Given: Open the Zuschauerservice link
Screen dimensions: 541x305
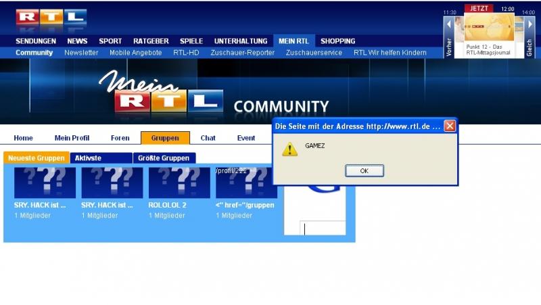Looking at the screenshot, I should point(314,53).
